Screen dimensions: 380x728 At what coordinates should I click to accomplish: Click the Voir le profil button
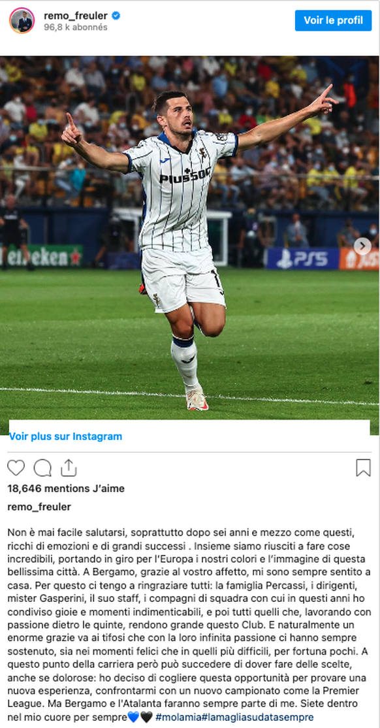point(333,20)
